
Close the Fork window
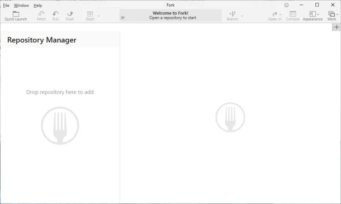[x=333, y=5]
